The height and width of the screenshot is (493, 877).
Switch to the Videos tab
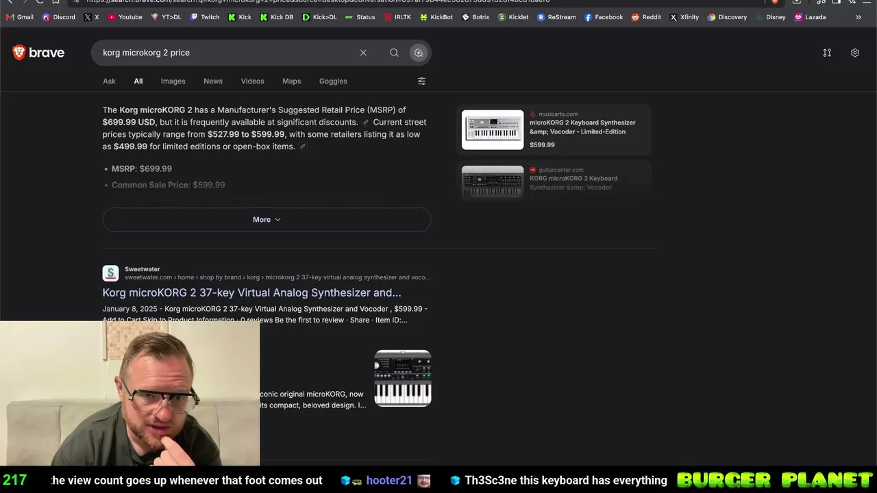(x=252, y=81)
